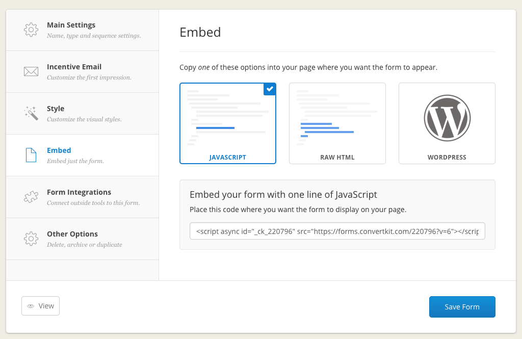This screenshot has width=522, height=339.
Task: Go to Form Integrations section
Action: tap(82, 197)
